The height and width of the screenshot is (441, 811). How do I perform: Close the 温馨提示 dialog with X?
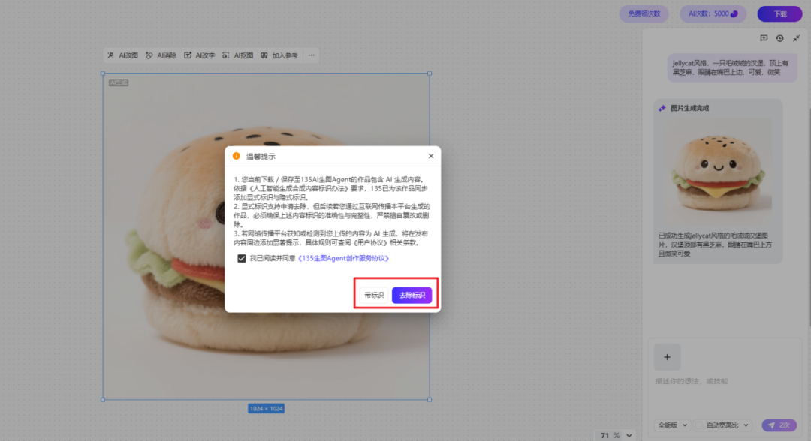pyautogui.click(x=430, y=156)
